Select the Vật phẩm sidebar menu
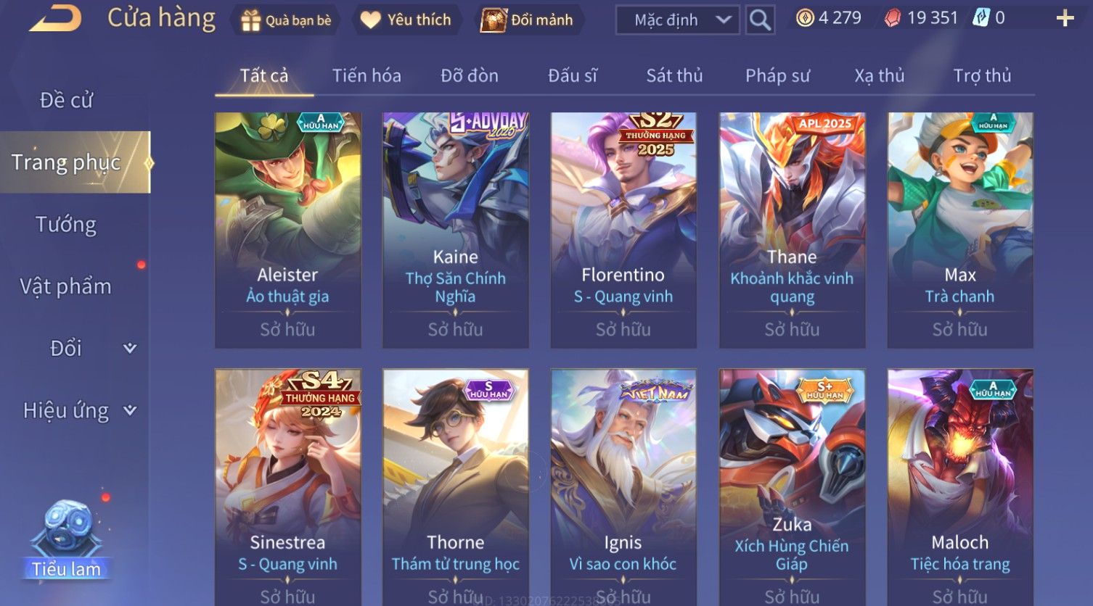1093x606 pixels. pyautogui.click(x=66, y=286)
